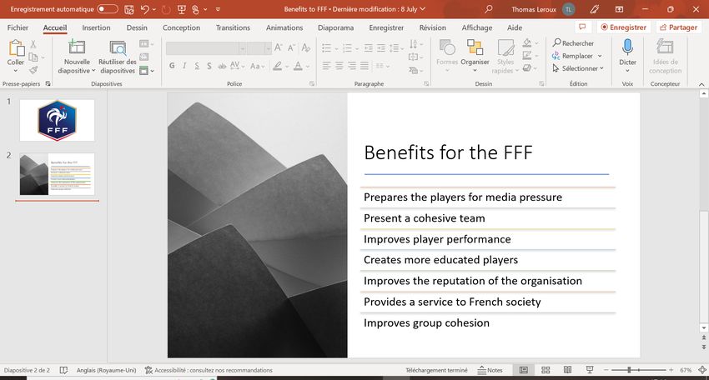The image size is (709, 380).
Task: Click the text highlight color button
Action: click(x=278, y=66)
